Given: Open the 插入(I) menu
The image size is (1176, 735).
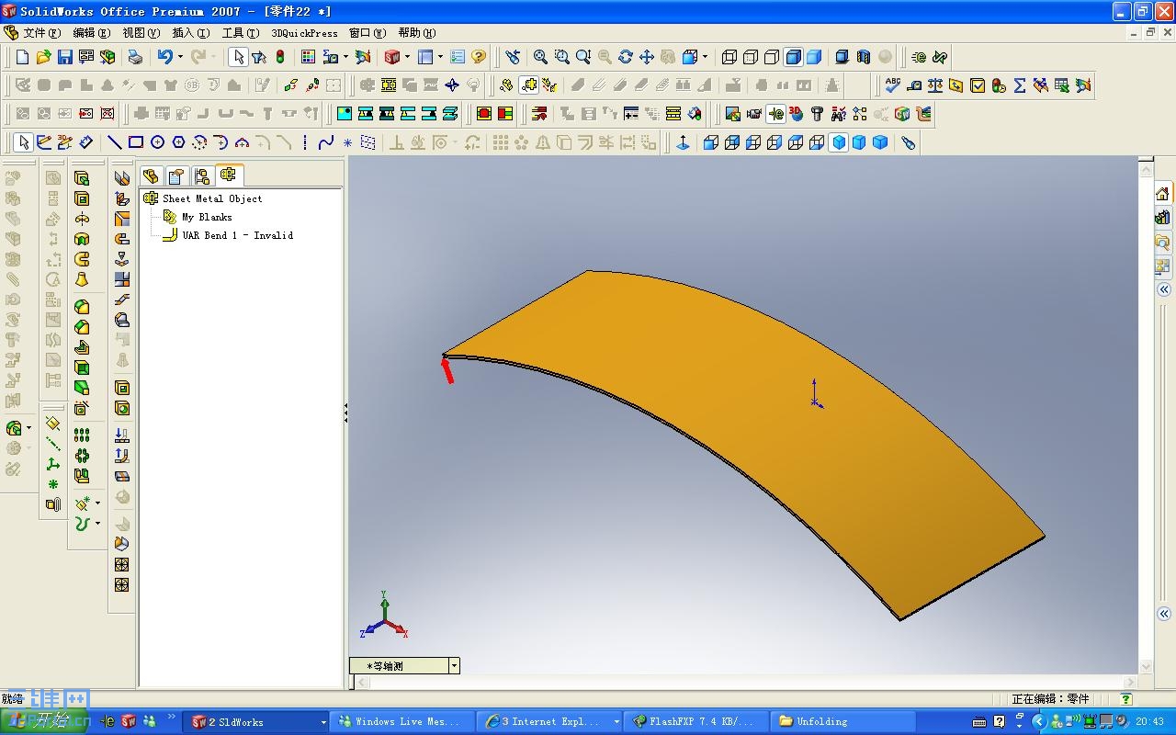Looking at the screenshot, I should coord(190,33).
